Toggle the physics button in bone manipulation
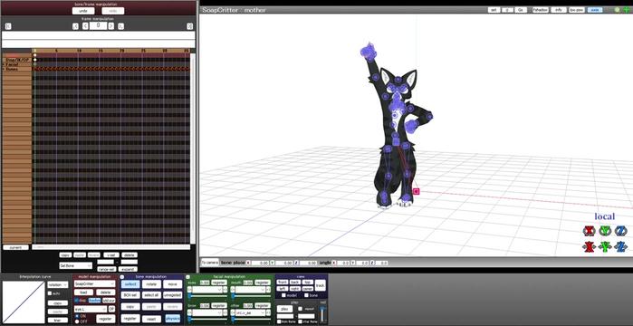This screenshot has height=326, width=633. coord(173,319)
